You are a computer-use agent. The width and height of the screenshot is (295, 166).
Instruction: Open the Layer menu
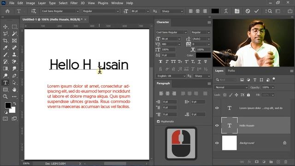(42, 3)
